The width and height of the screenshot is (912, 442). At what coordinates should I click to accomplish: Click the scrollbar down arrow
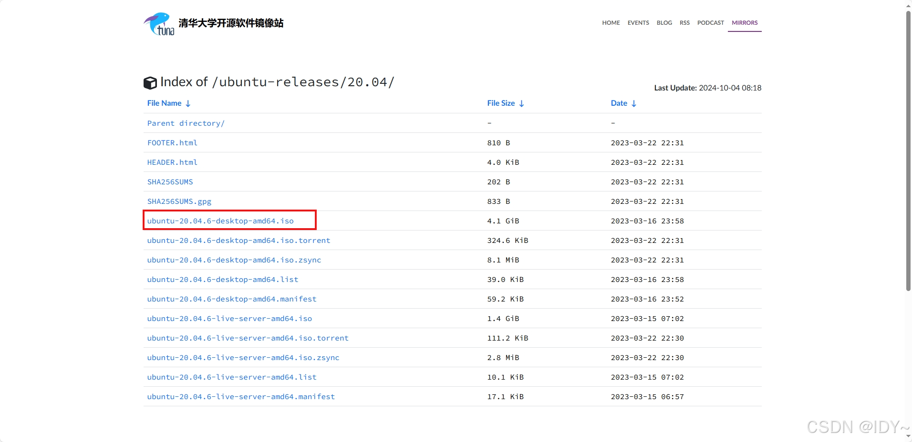tap(908, 436)
